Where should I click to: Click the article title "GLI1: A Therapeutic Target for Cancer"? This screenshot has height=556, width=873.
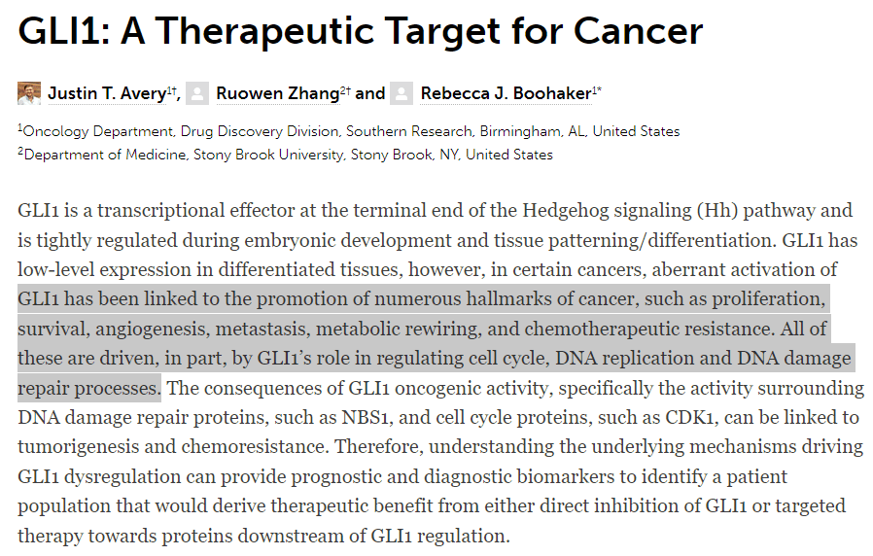(x=360, y=31)
